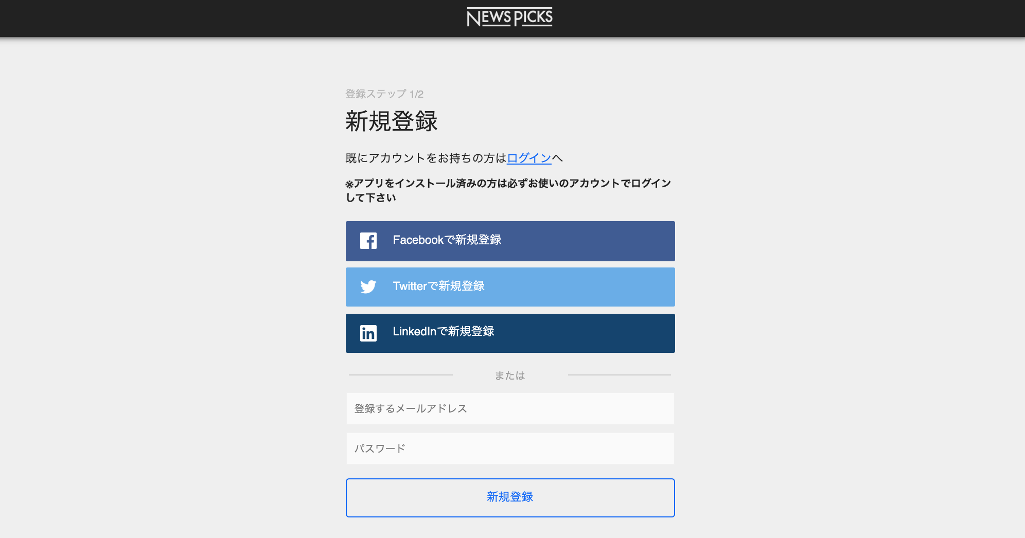This screenshot has height=538, width=1025.
Task: Focus the パスワード password field
Action: pos(510,449)
